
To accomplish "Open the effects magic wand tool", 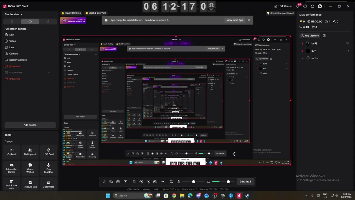I will (104, 182).
